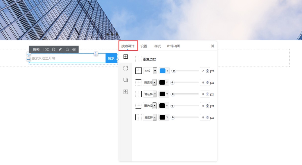
Task: Select the margin spacing sidebar icon
Action: pyautogui.click(x=126, y=92)
